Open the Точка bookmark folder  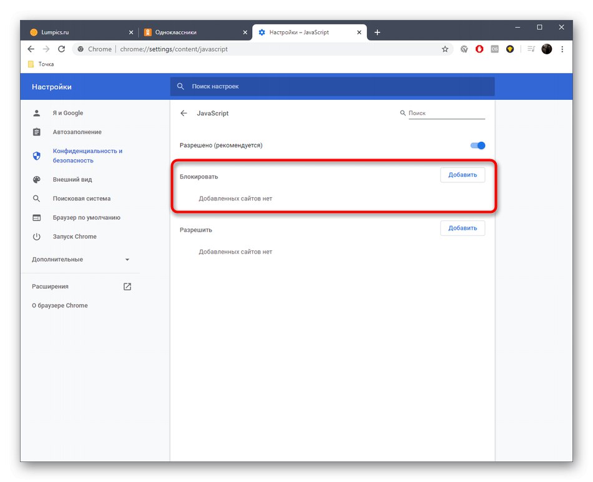point(41,64)
